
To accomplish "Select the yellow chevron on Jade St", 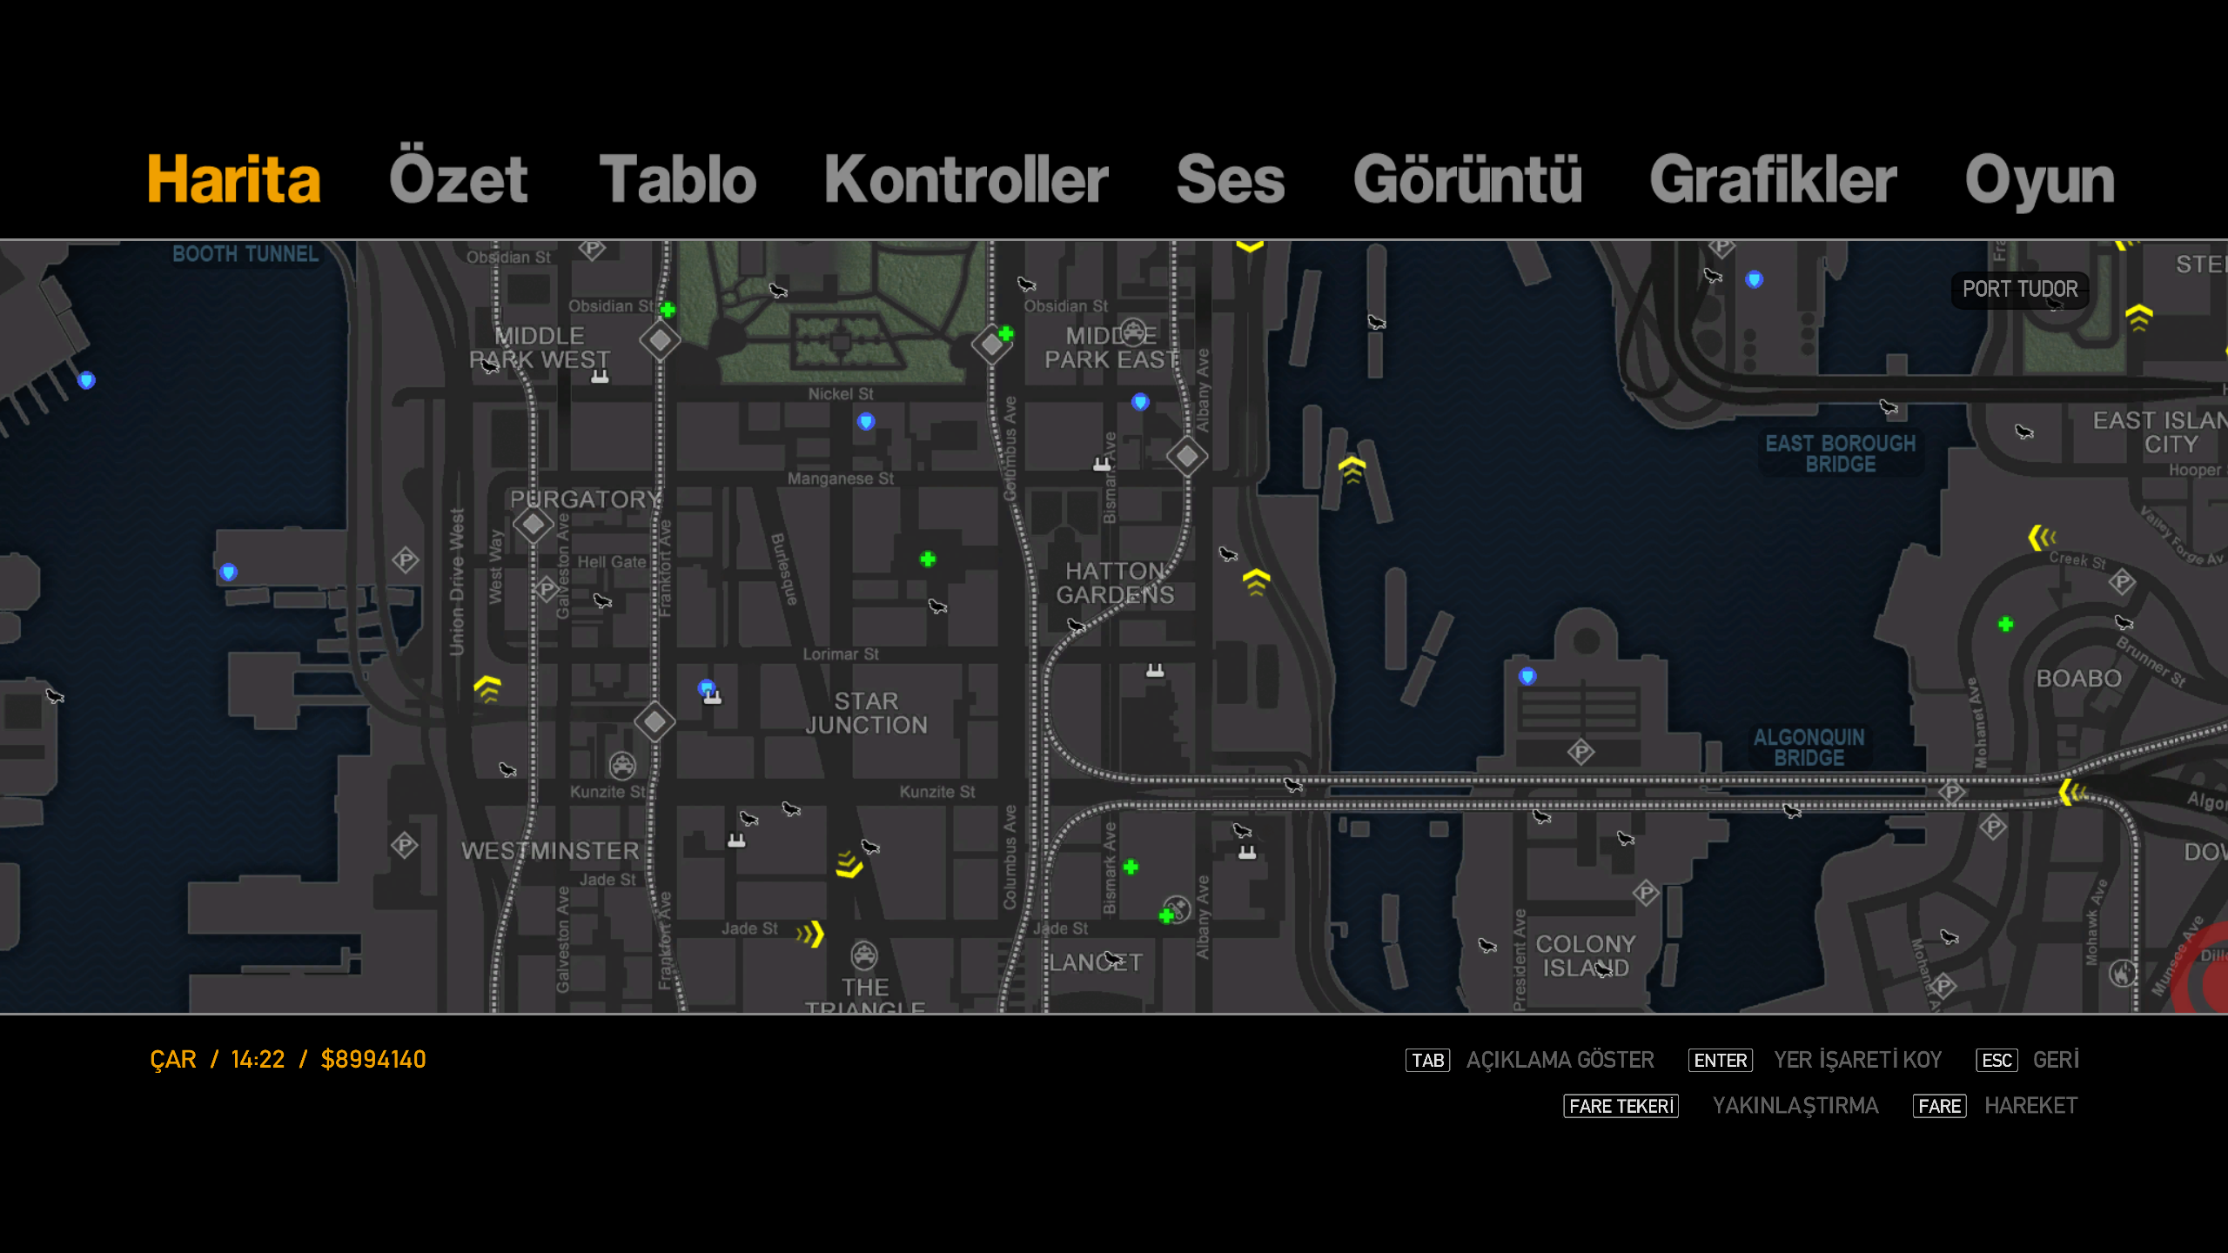I will [810, 935].
